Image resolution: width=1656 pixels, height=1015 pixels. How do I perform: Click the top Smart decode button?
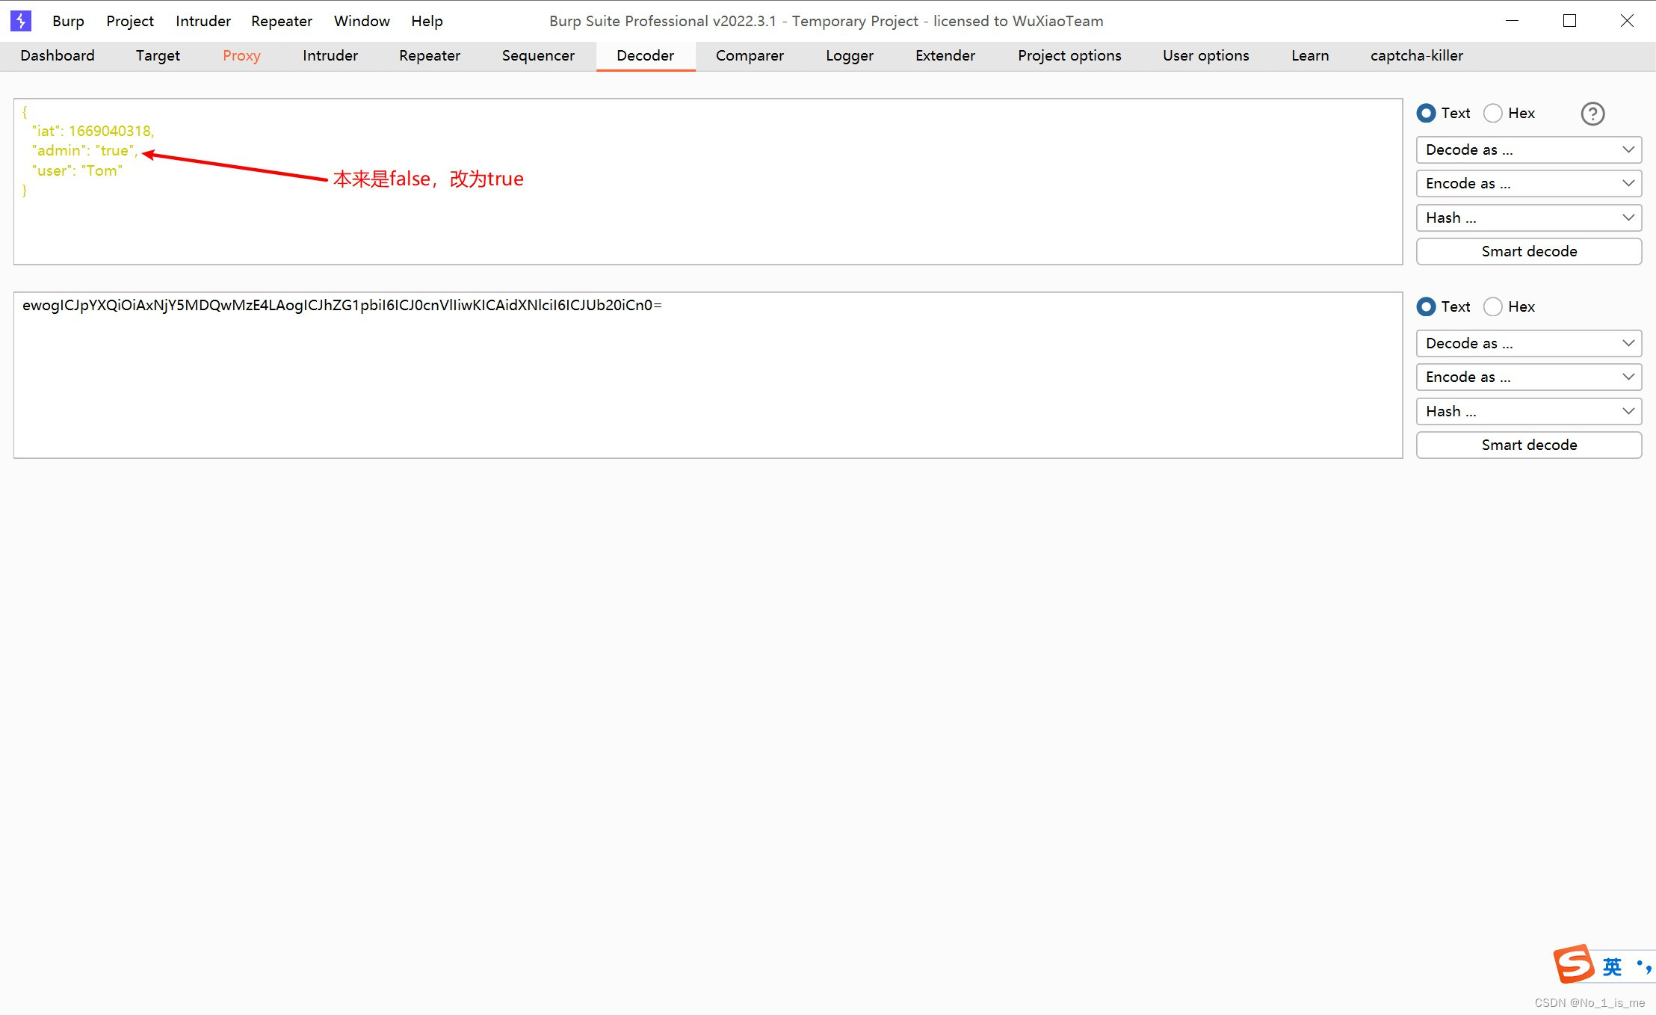pos(1528,251)
